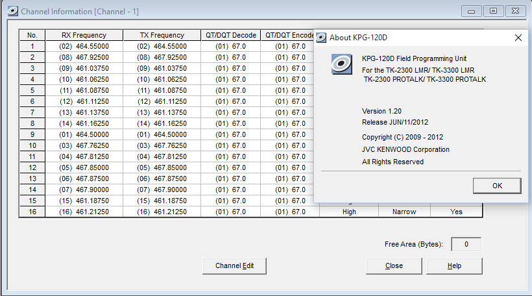The width and height of the screenshot is (532, 296).
Task: Select channel row number 15
Action: pos(32,201)
